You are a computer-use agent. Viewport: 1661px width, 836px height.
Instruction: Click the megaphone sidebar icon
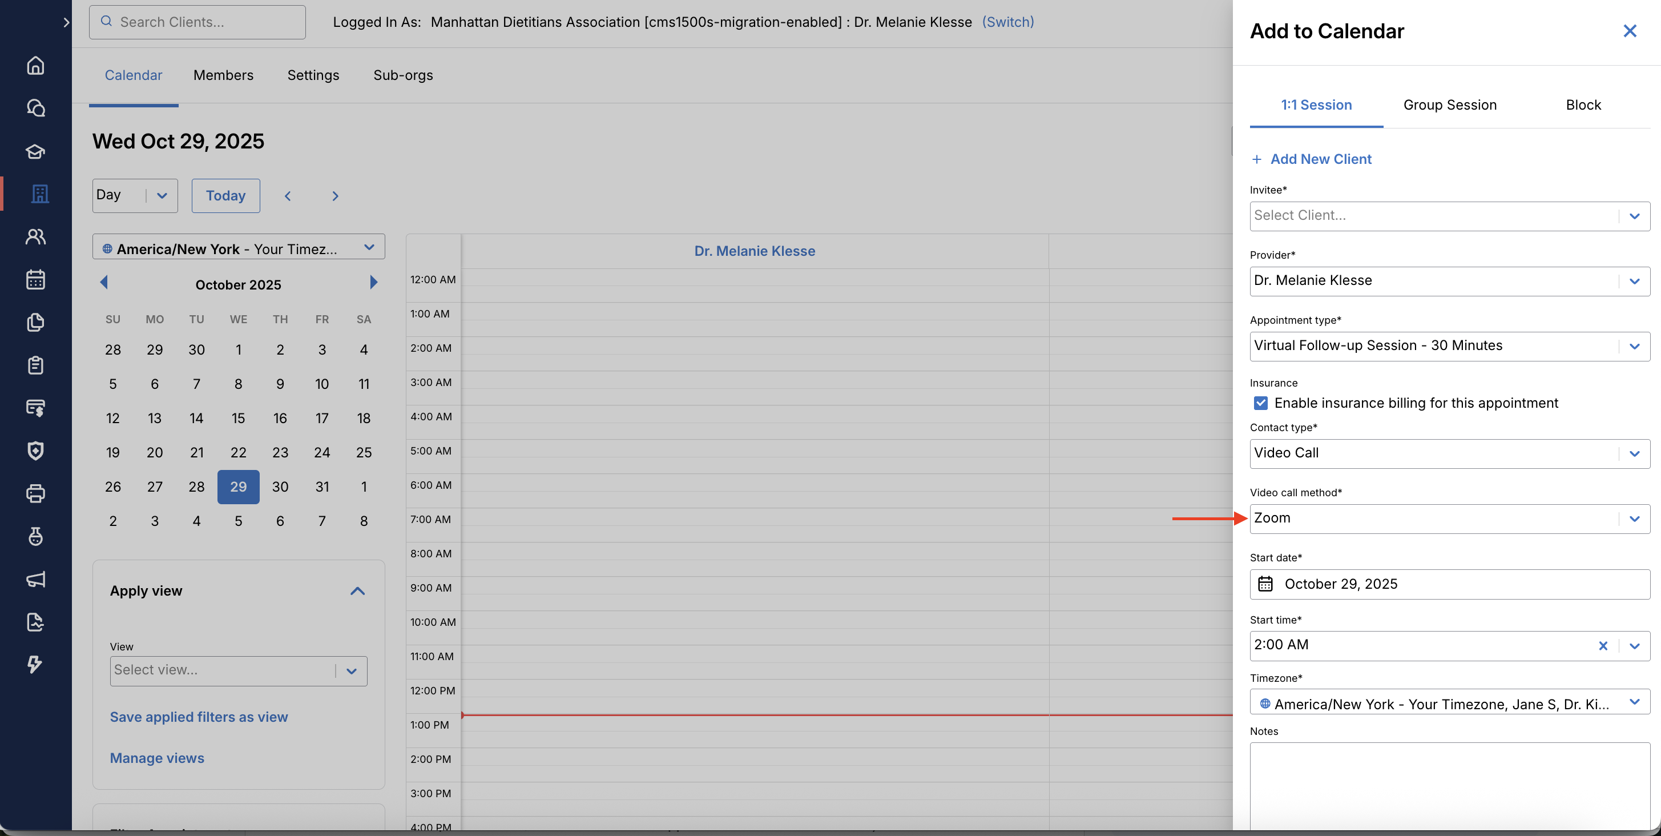(x=35, y=578)
